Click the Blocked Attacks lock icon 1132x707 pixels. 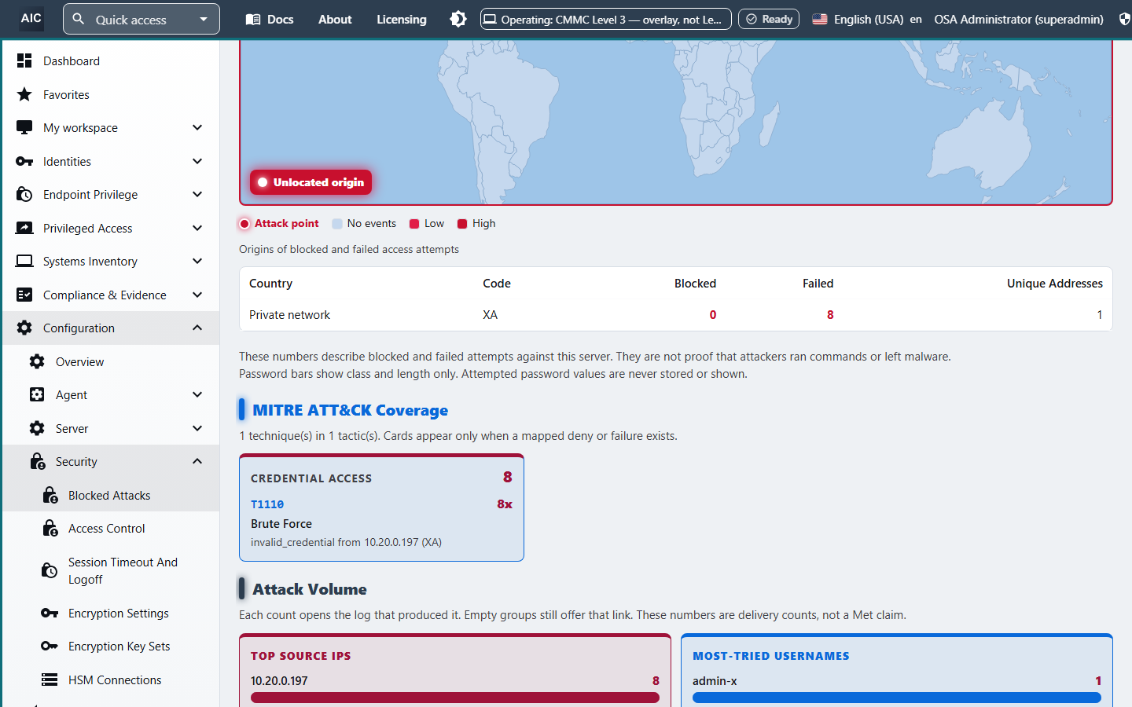tap(50, 495)
